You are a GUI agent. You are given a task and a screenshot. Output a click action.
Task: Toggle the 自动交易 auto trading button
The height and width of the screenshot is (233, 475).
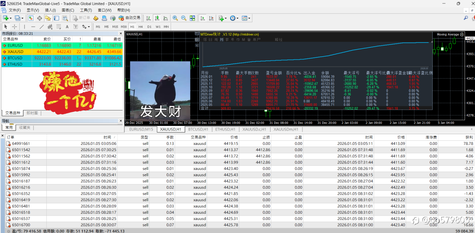click(x=130, y=18)
